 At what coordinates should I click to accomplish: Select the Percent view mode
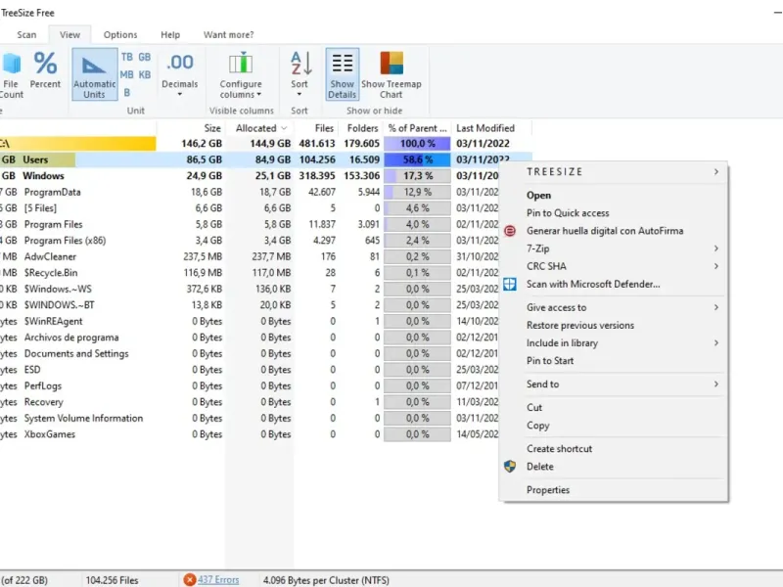(45, 70)
